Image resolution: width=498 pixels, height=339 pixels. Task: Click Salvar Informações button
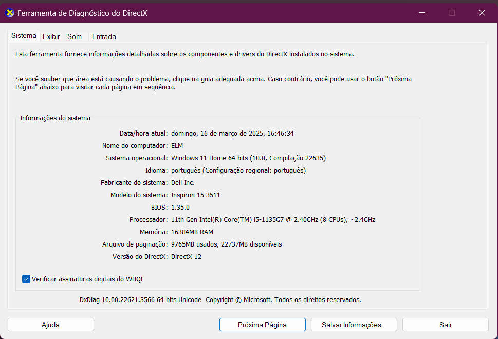[354, 325]
